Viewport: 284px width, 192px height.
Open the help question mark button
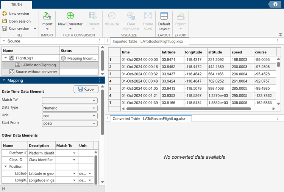point(275,4)
